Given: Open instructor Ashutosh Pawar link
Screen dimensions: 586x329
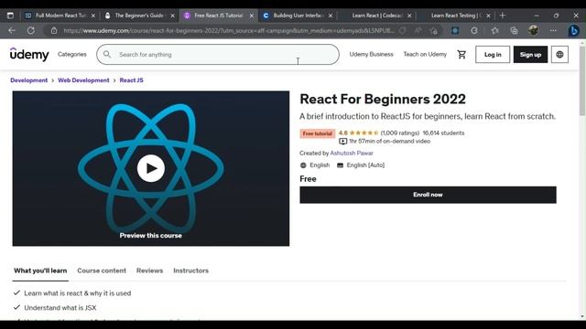Looking at the screenshot, I should tap(352, 153).
